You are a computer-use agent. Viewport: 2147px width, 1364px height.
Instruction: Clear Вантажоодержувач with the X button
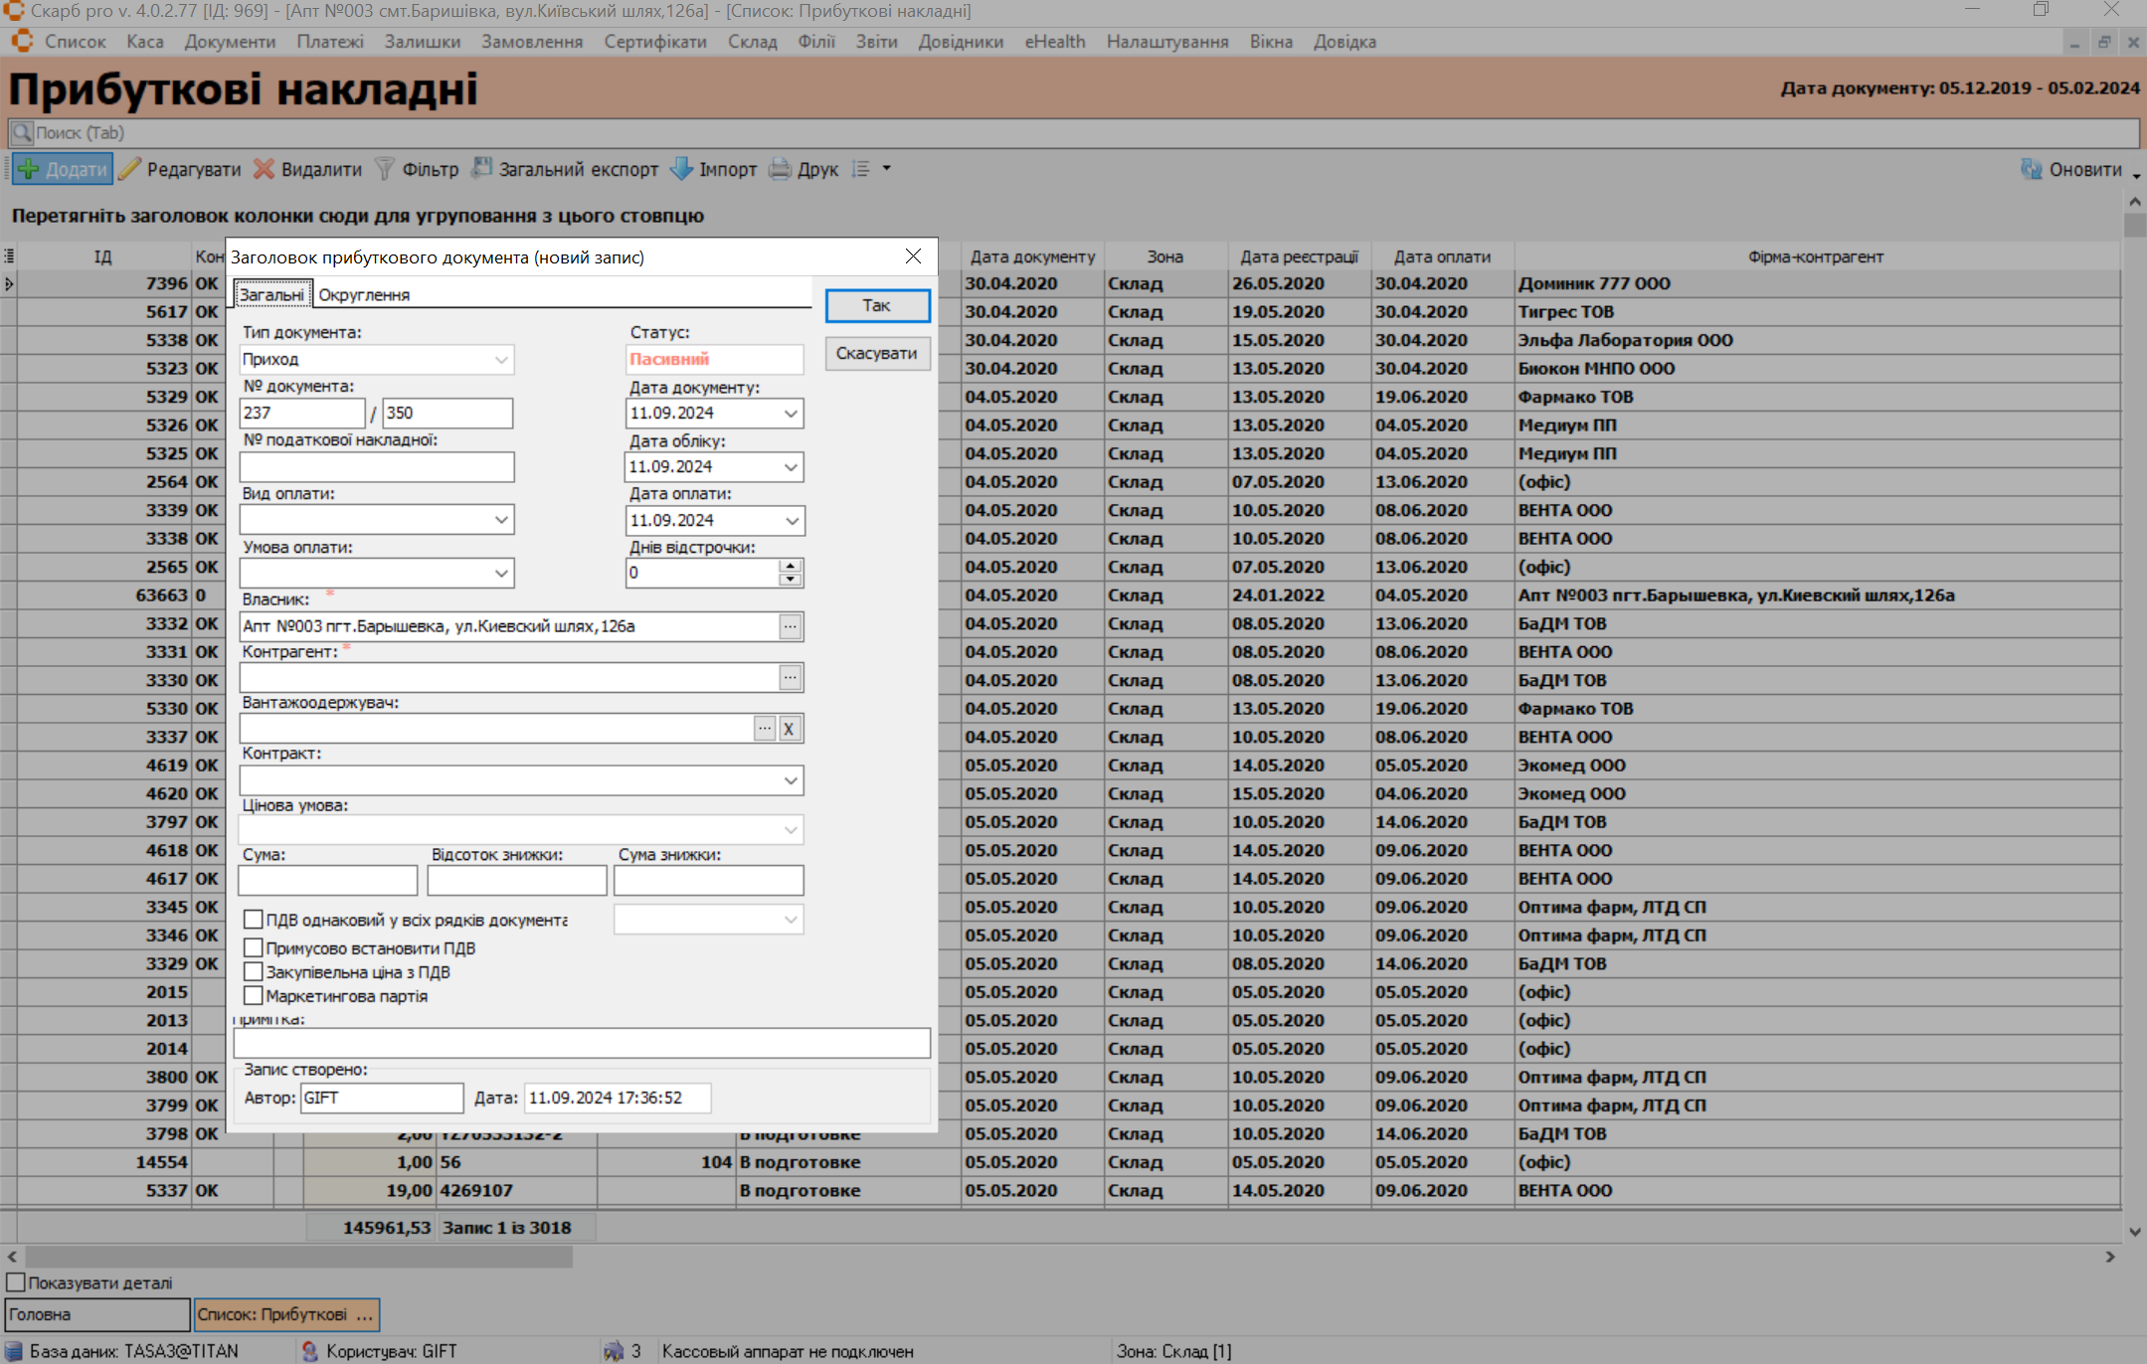(789, 729)
